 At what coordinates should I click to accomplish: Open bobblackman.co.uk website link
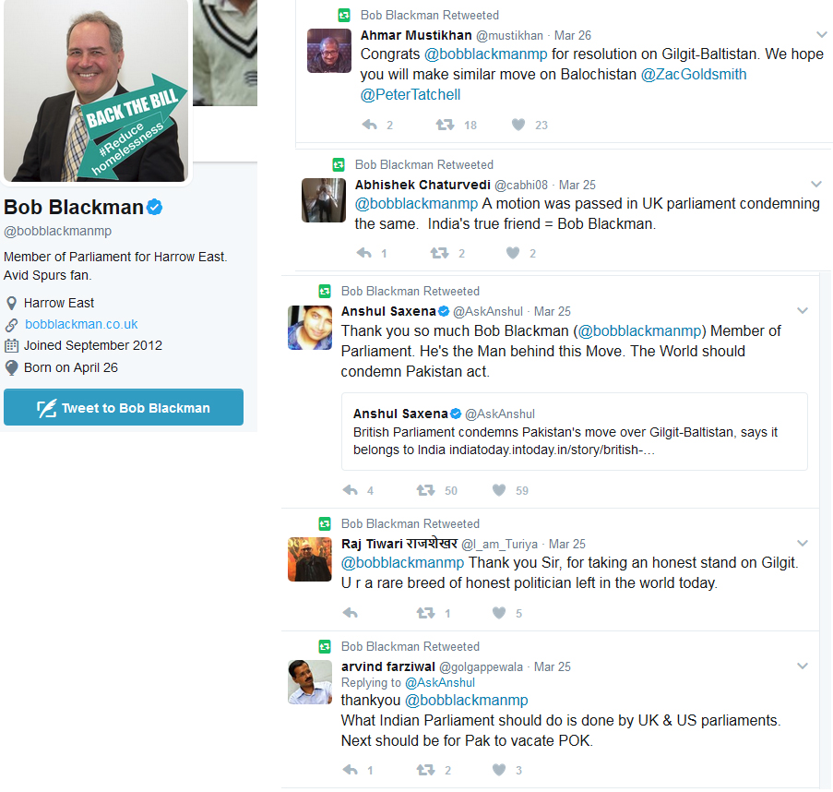click(81, 324)
